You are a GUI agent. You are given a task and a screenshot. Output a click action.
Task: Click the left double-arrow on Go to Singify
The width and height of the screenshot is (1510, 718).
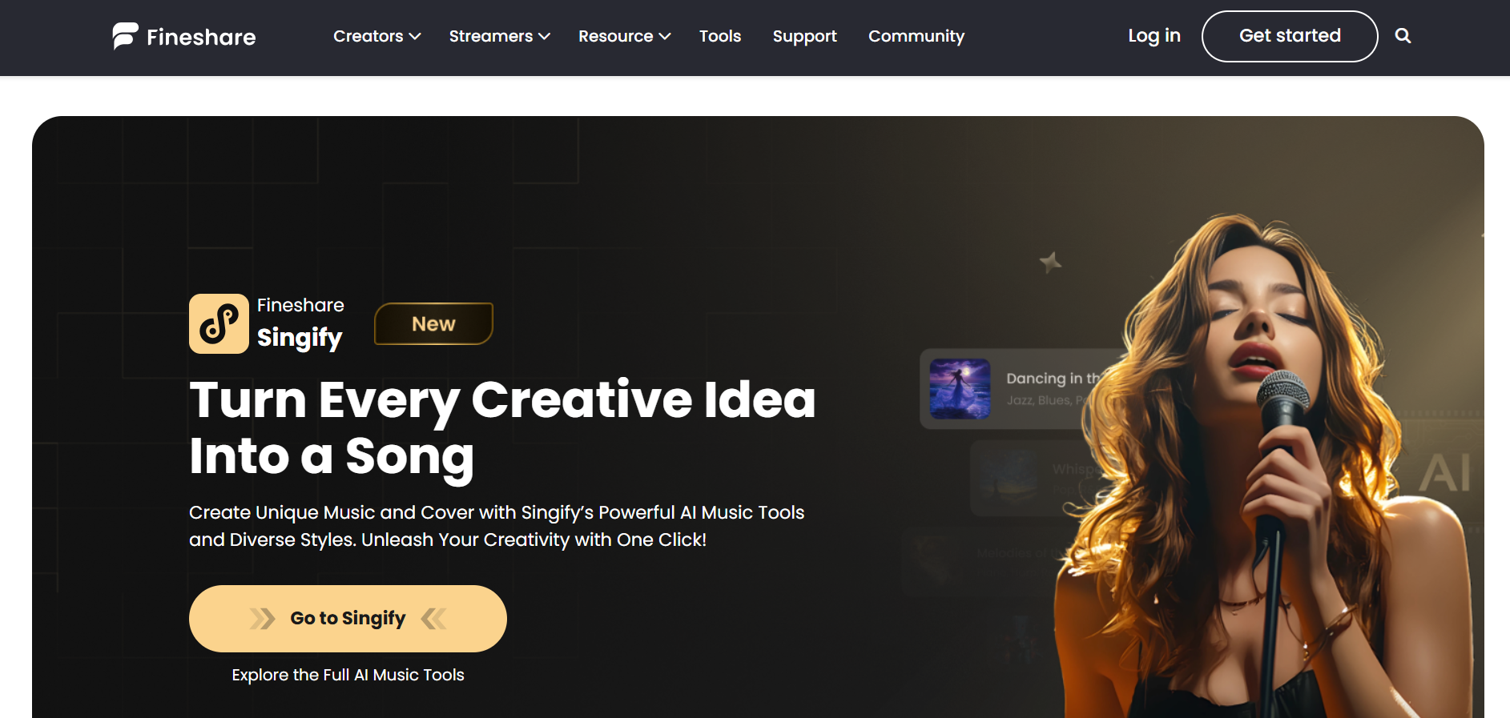pyautogui.click(x=262, y=619)
